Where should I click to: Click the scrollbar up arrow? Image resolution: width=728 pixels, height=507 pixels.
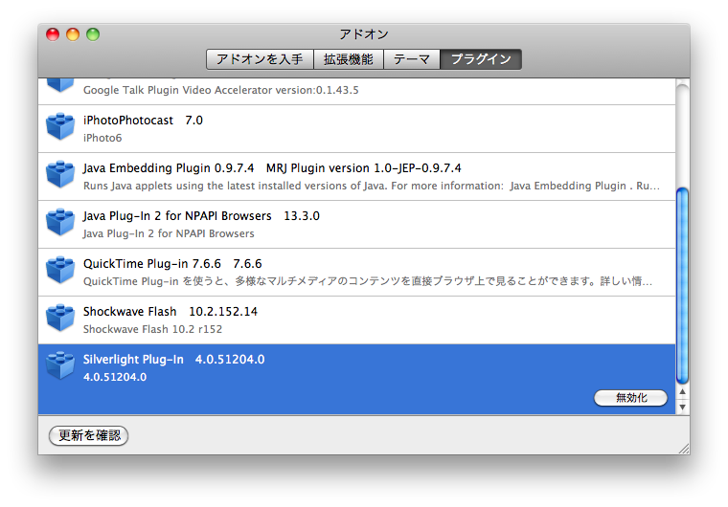click(x=682, y=392)
